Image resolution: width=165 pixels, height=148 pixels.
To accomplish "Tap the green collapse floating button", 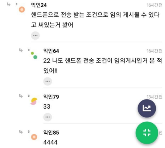I will (x=147, y=133).
